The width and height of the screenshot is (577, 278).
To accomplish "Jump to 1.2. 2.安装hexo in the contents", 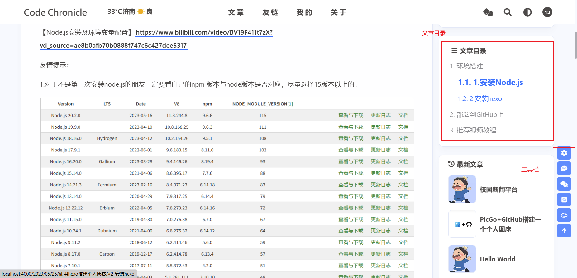I will click(480, 99).
